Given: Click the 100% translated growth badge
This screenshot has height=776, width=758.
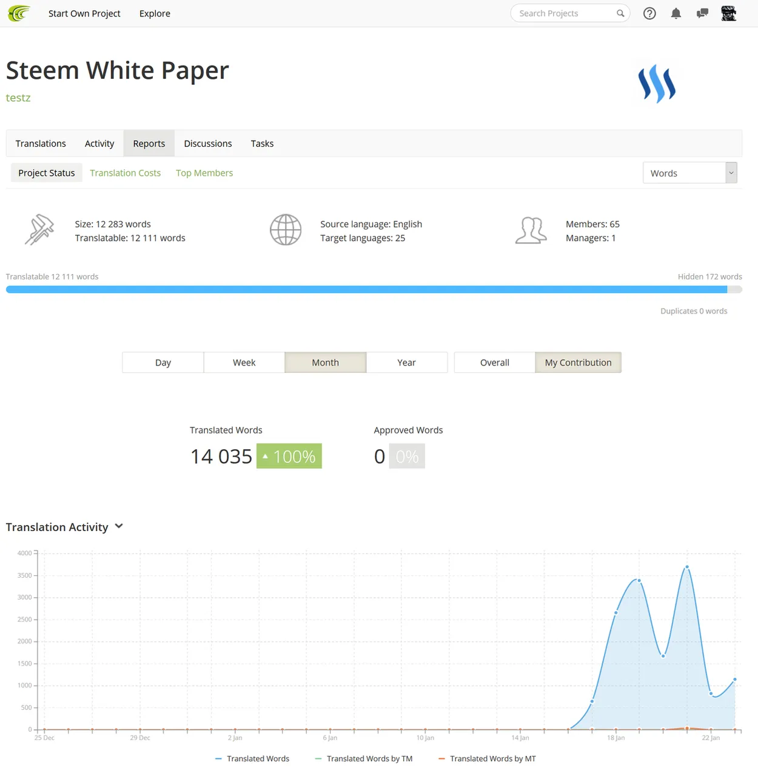Looking at the screenshot, I should click(x=289, y=456).
